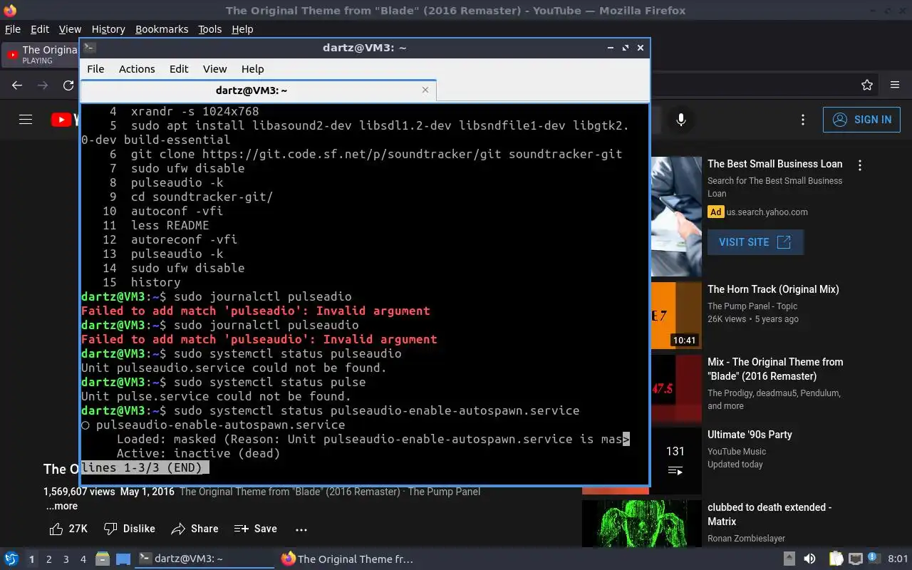Expand the description with ...more
This screenshot has width=912, height=570.
click(x=62, y=506)
